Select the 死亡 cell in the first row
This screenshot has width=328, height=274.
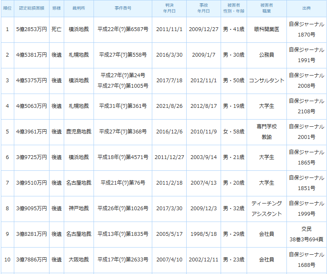point(56,29)
